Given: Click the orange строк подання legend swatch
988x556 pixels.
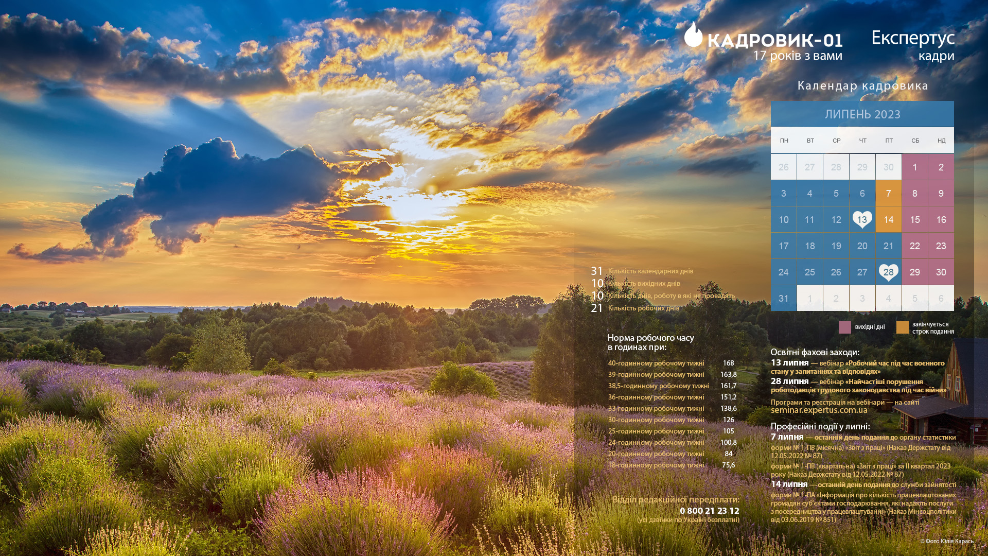Looking at the screenshot, I should click(902, 327).
